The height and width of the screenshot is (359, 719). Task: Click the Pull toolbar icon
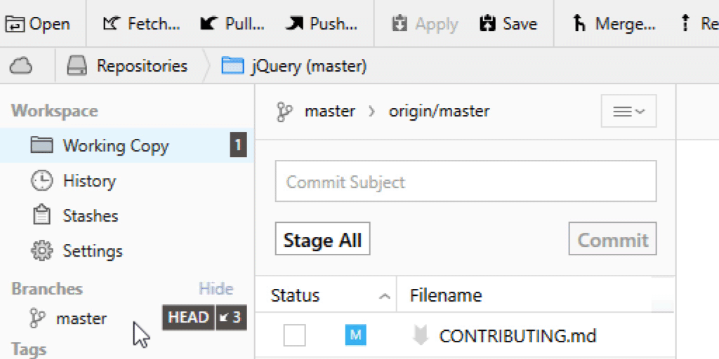[x=208, y=24]
